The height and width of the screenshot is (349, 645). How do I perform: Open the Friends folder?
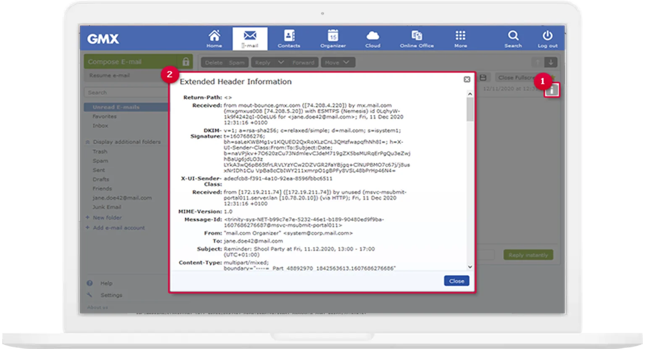[102, 188]
